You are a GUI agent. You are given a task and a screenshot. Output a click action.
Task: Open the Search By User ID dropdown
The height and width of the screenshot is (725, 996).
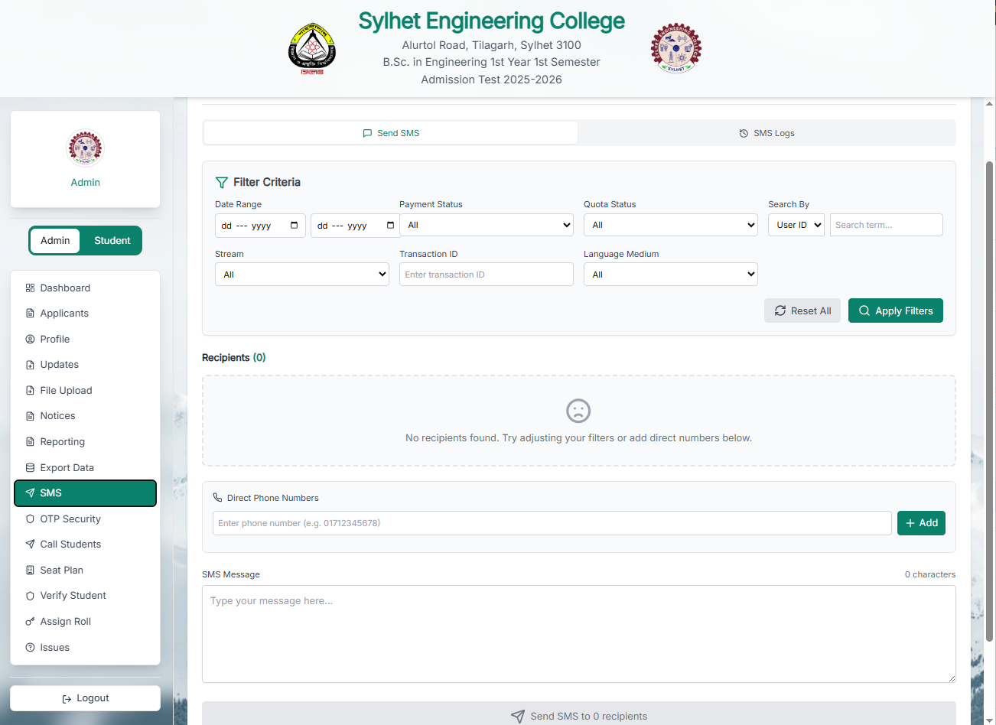[x=796, y=225]
